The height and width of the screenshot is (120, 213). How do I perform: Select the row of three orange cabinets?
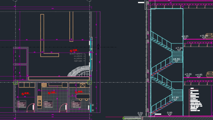[x=27, y=85]
